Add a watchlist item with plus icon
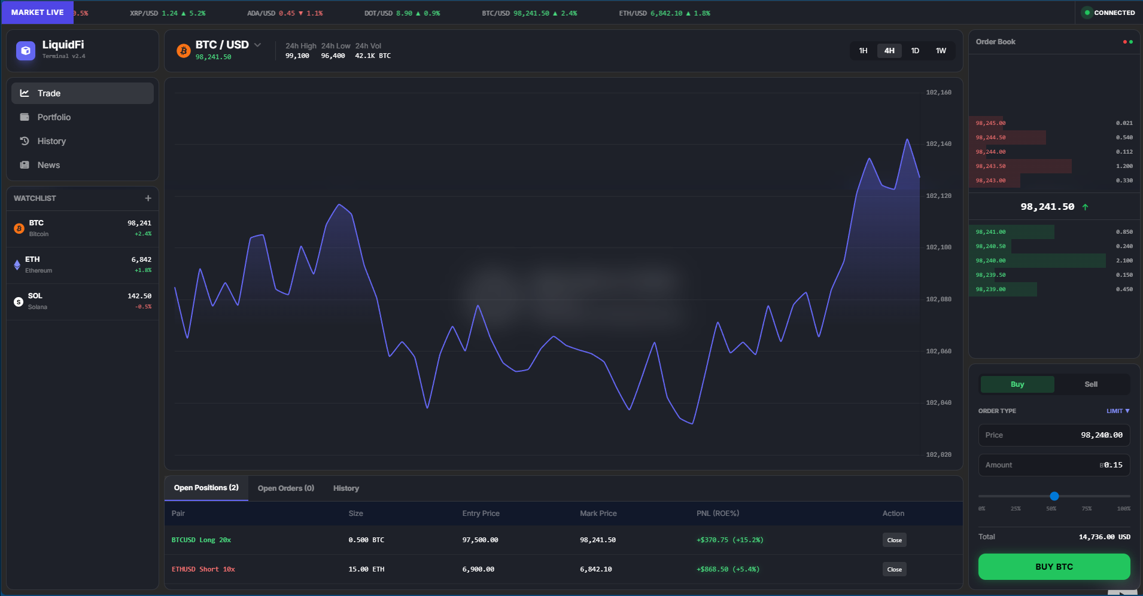 tap(148, 198)
